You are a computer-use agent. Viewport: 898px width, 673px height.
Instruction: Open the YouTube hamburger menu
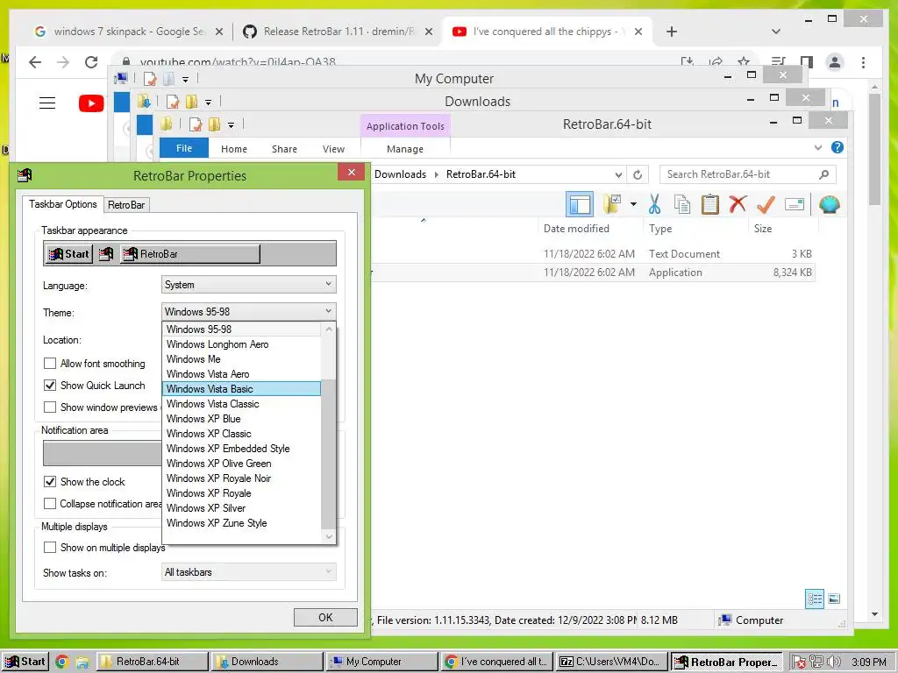coord(47,103)
